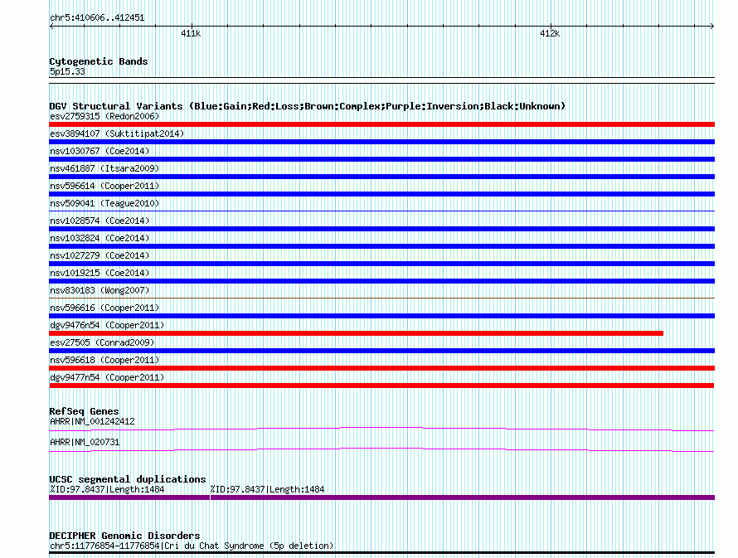This screenshot has width=738, height=558.
Task: Open variant nsv461887 (Itsara2009) label
Action: tap(104, 168)
